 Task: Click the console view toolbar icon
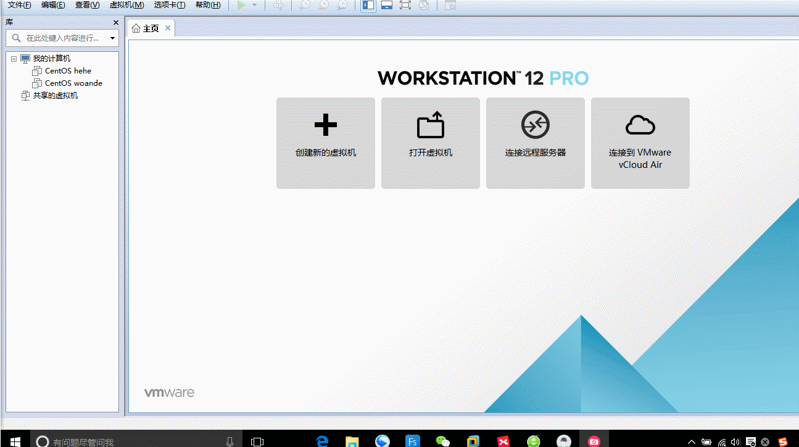pyautogui.click(x=450, y=5)
